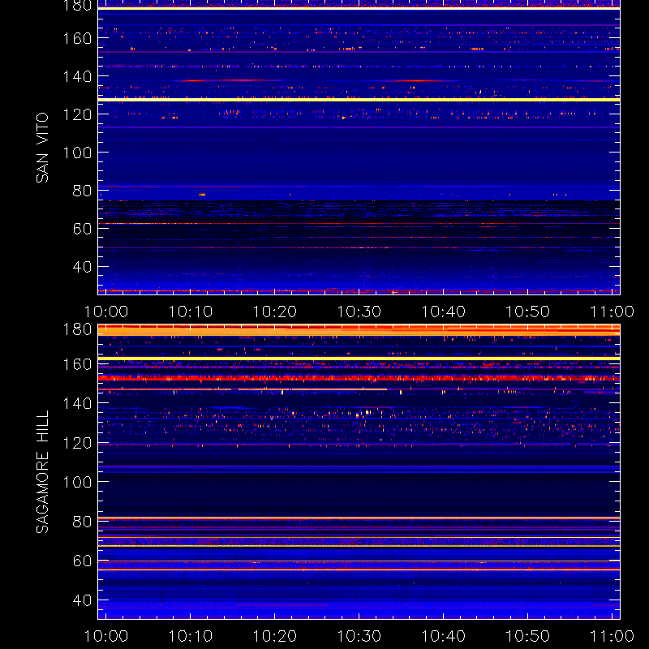The width and height of the screenshot is (649, 649).
Task: Click 10:40 time label under San Vito plot
Action: click(443, 312)
